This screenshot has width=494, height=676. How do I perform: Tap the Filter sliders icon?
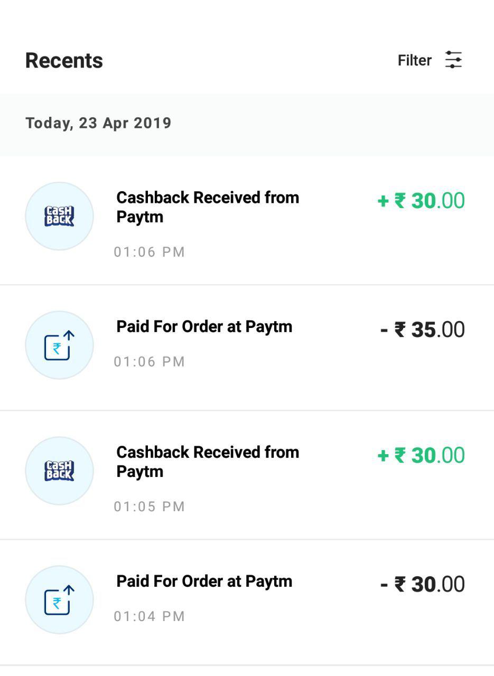pyautogui.click(x=453, y=60)
